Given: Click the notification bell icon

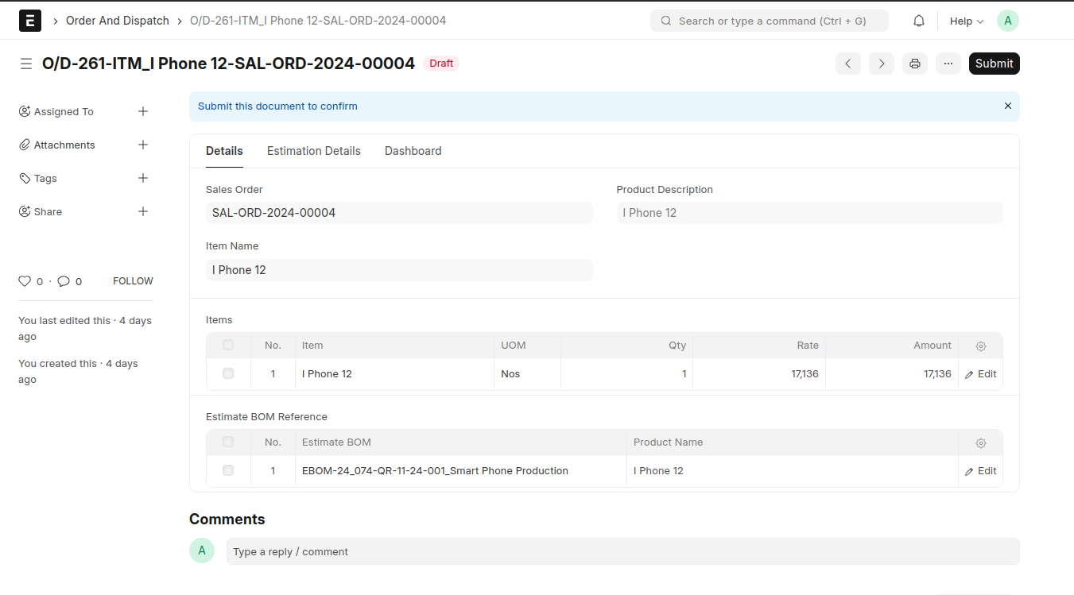Looking at the screenshot, I should pyautogui.click(x=919, y=21).
